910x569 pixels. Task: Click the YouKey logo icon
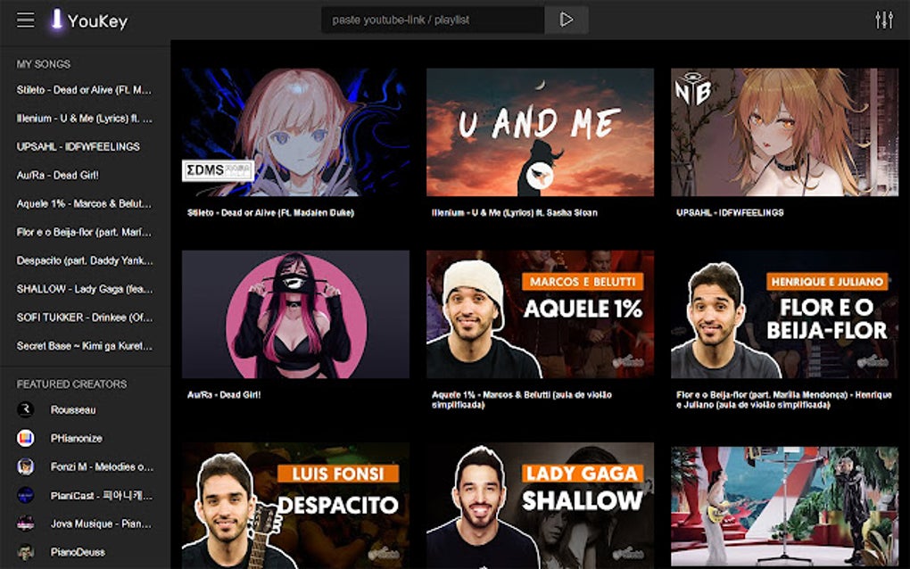coord(56,19)
